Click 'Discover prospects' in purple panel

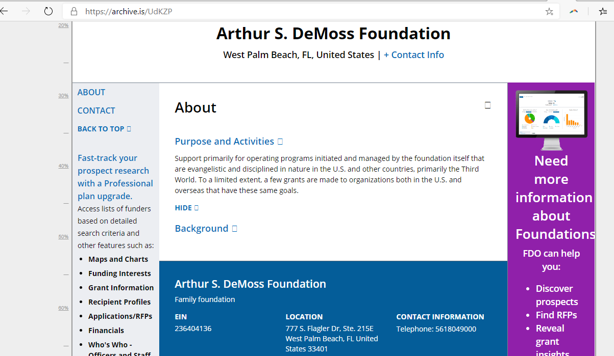pos(557,295)
